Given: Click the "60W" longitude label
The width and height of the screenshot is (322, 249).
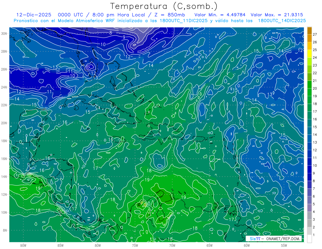Looking at the screenshot, I should 247,246.
